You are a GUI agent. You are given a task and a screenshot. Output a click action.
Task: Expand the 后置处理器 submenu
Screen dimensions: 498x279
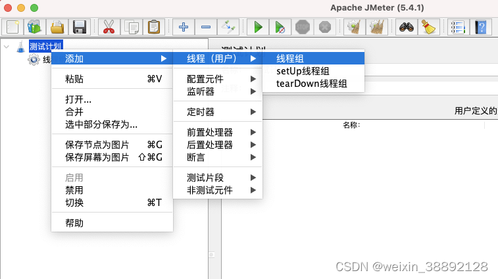click(x=218, y=145)
